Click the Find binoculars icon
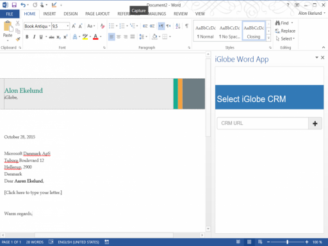Viewport: 328px width, 246px height. point(277,23)
